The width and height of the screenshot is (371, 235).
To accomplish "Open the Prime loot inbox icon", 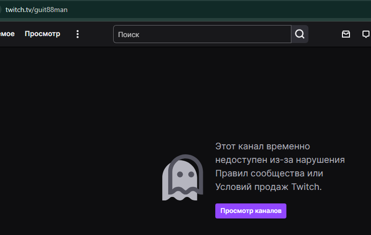I will click(x=346, y=34).
